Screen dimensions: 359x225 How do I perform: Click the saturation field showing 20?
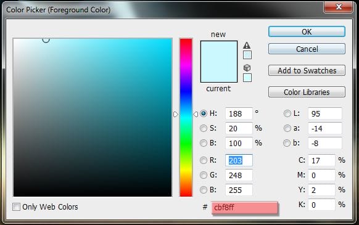pyautogui.click(x=239, y=128)
